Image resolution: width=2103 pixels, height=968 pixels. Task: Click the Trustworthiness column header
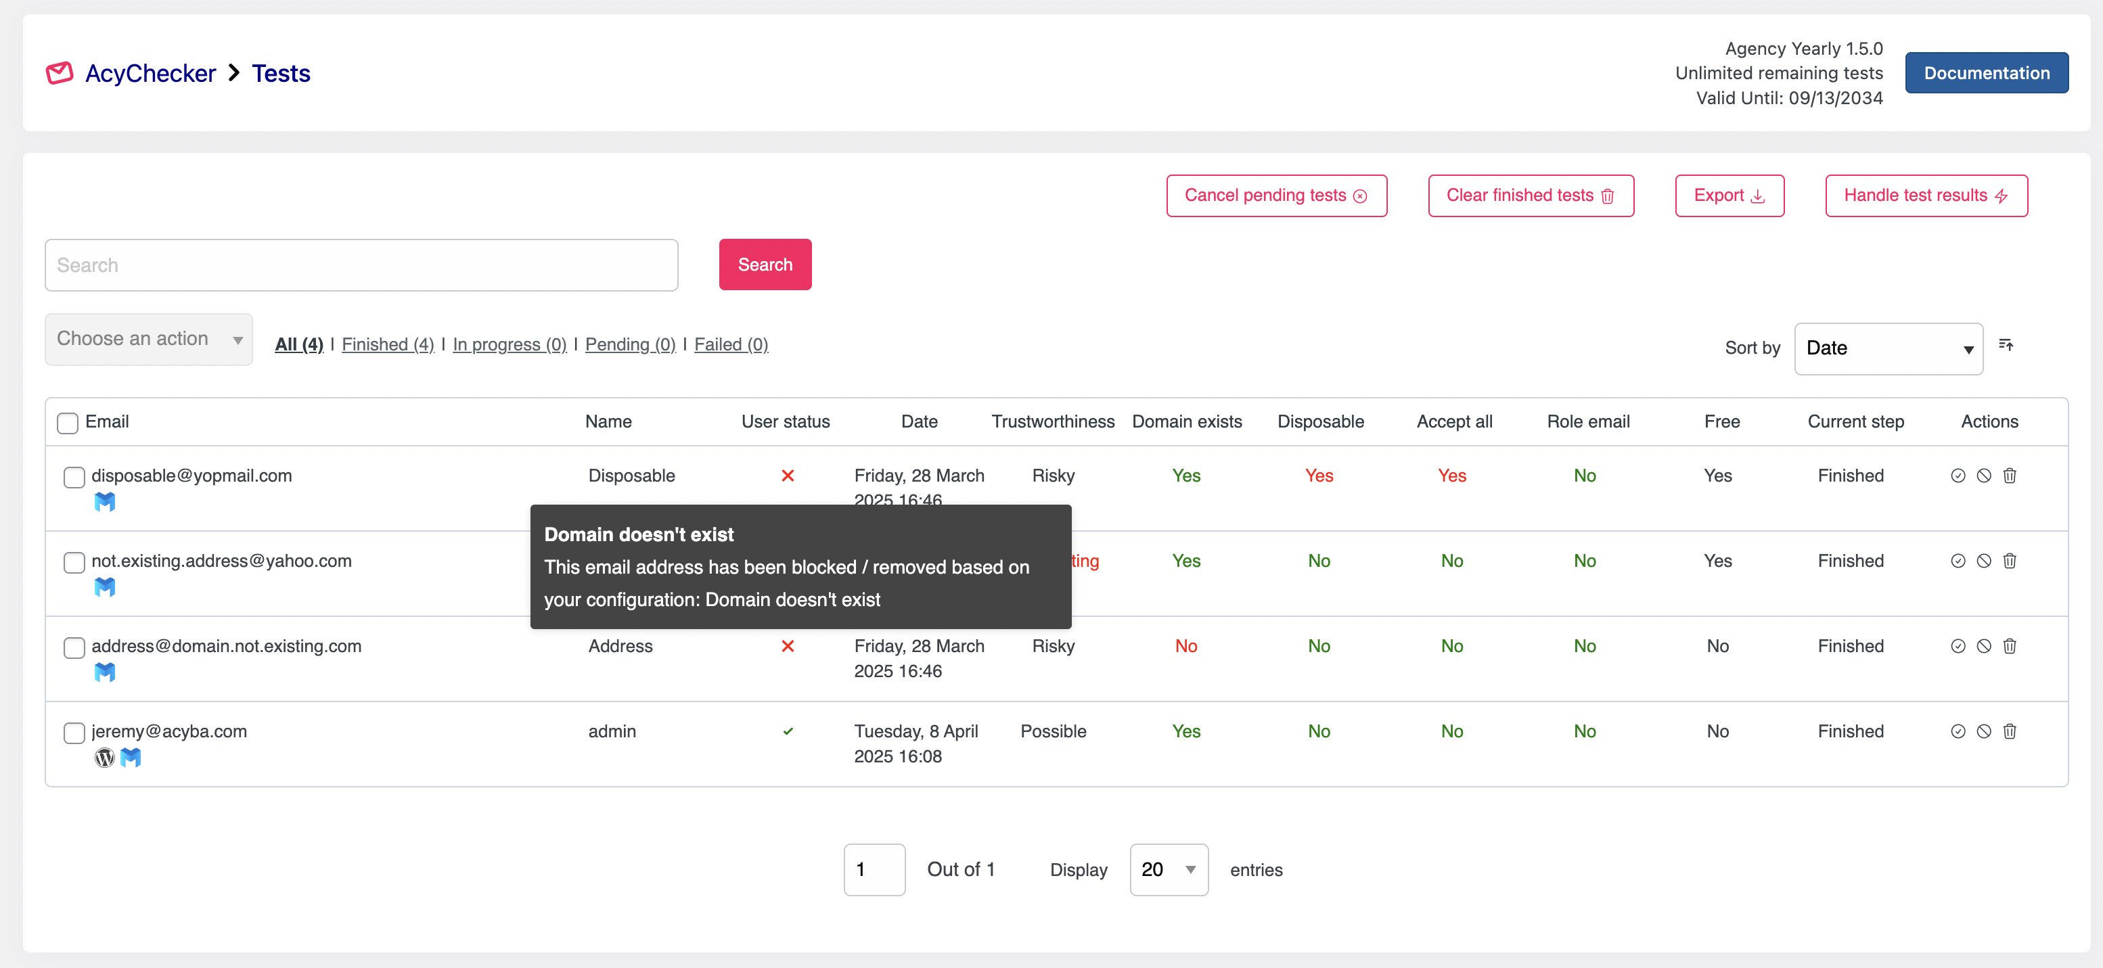1052,422
